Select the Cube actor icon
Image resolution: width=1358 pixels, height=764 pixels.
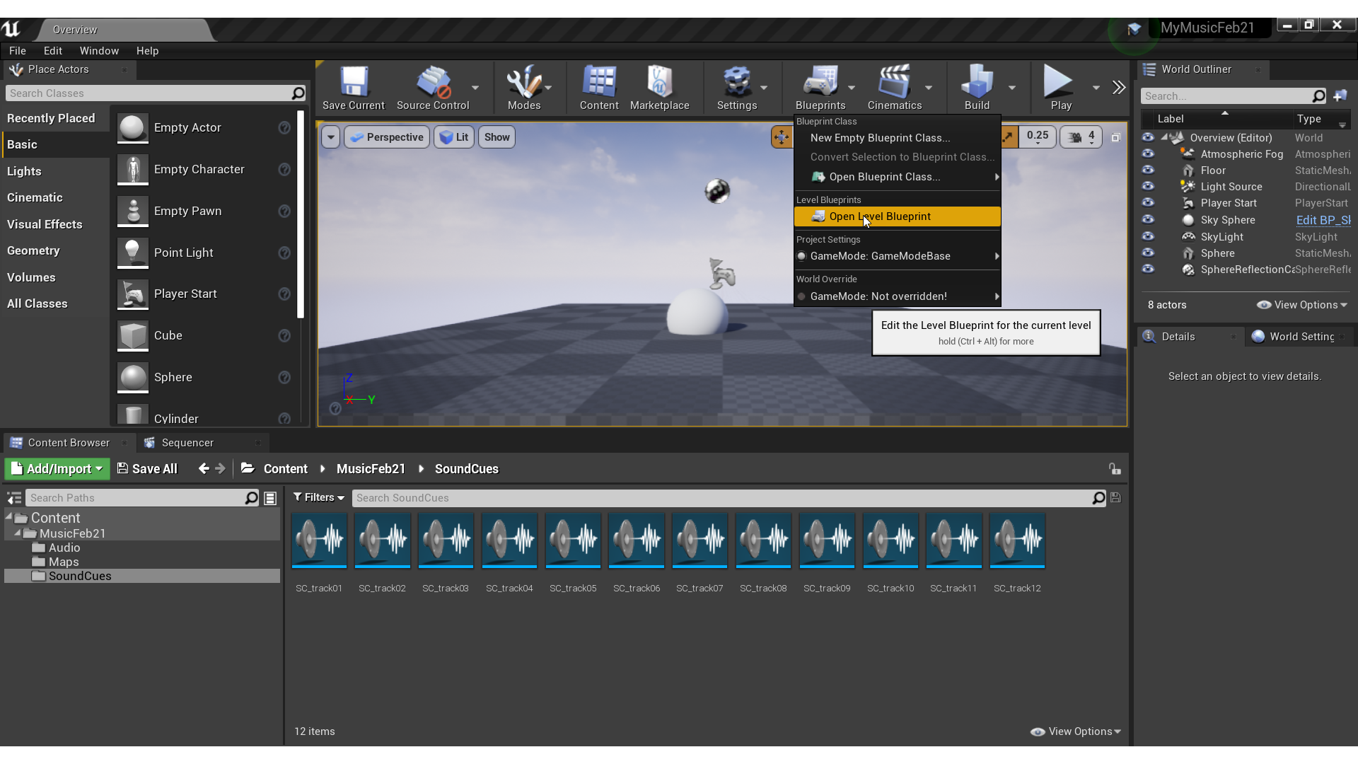(x=133, y=336)
